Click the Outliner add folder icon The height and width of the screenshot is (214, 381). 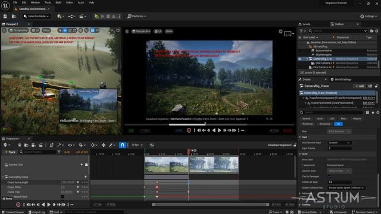click(x=371, y=31)
